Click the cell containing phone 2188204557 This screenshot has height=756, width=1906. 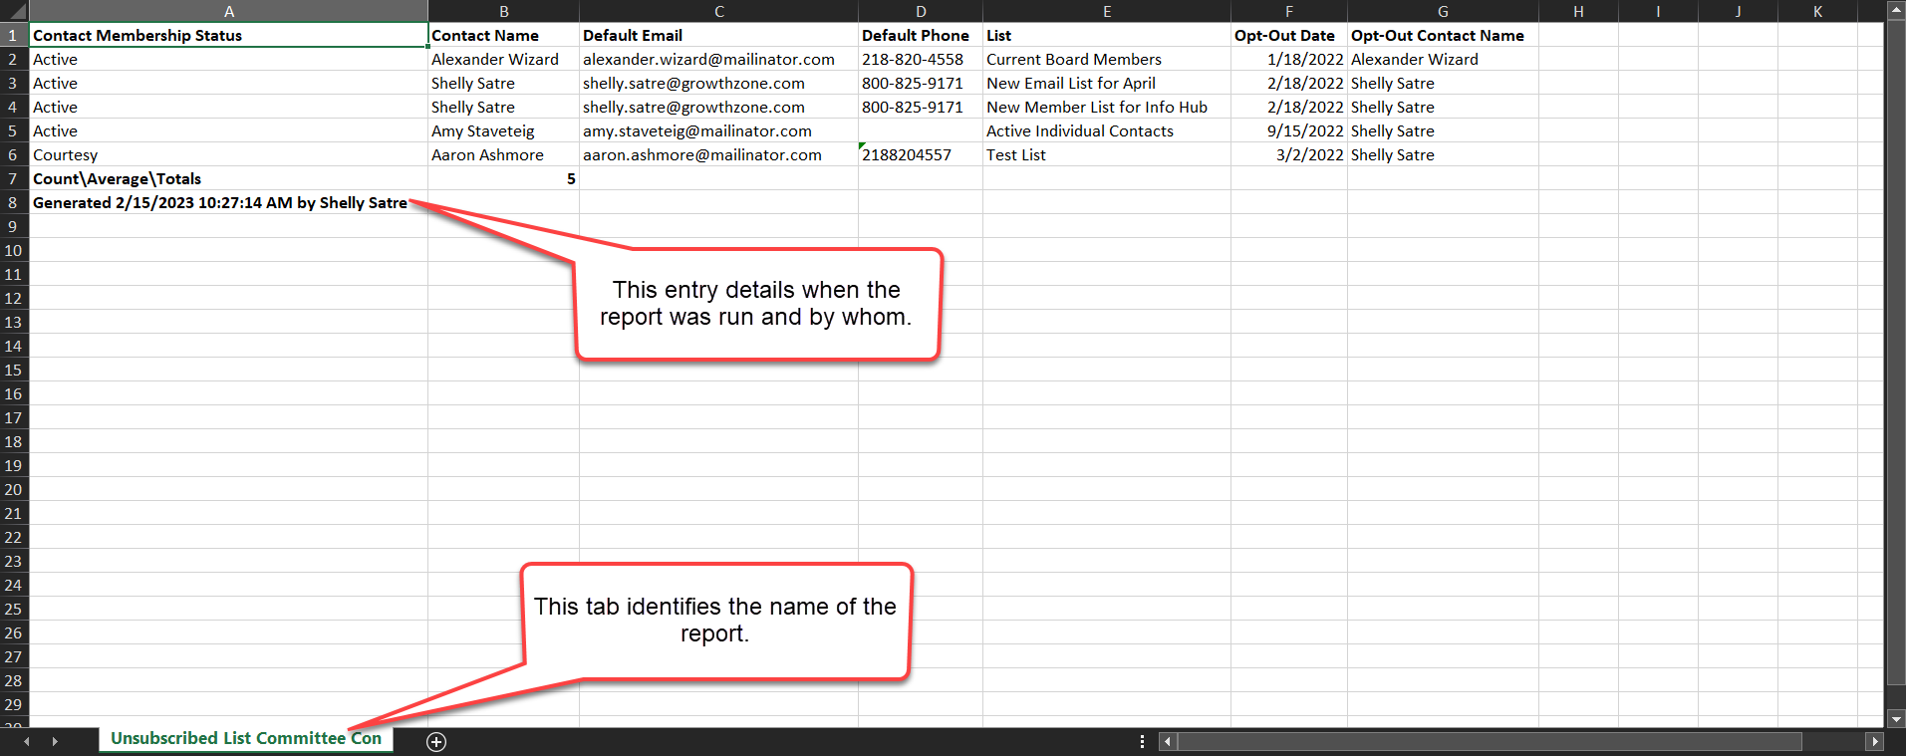coord(919,155)
